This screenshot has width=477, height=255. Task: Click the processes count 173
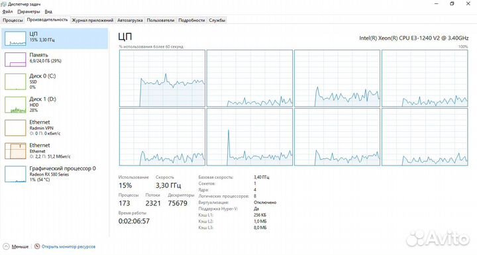pyautogui.click(x=124, y=203)
